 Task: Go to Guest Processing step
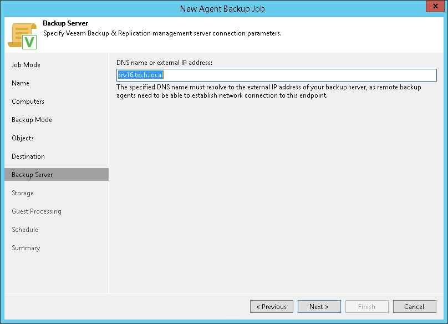(x=37, y=211)
